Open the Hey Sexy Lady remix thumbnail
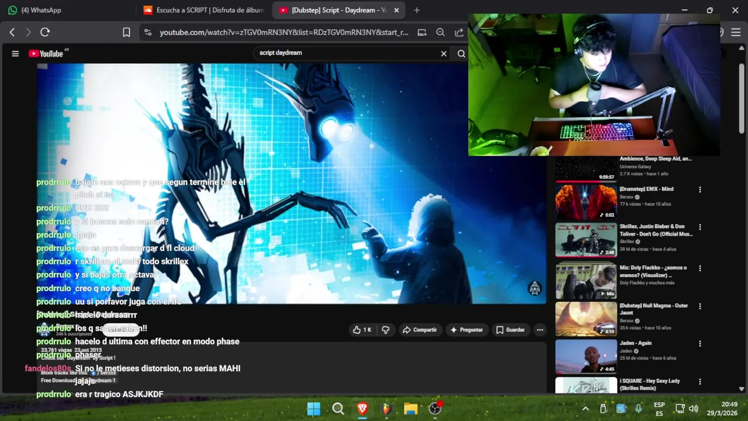The width and height of the screenshot is (748, 421). point(586,385)
